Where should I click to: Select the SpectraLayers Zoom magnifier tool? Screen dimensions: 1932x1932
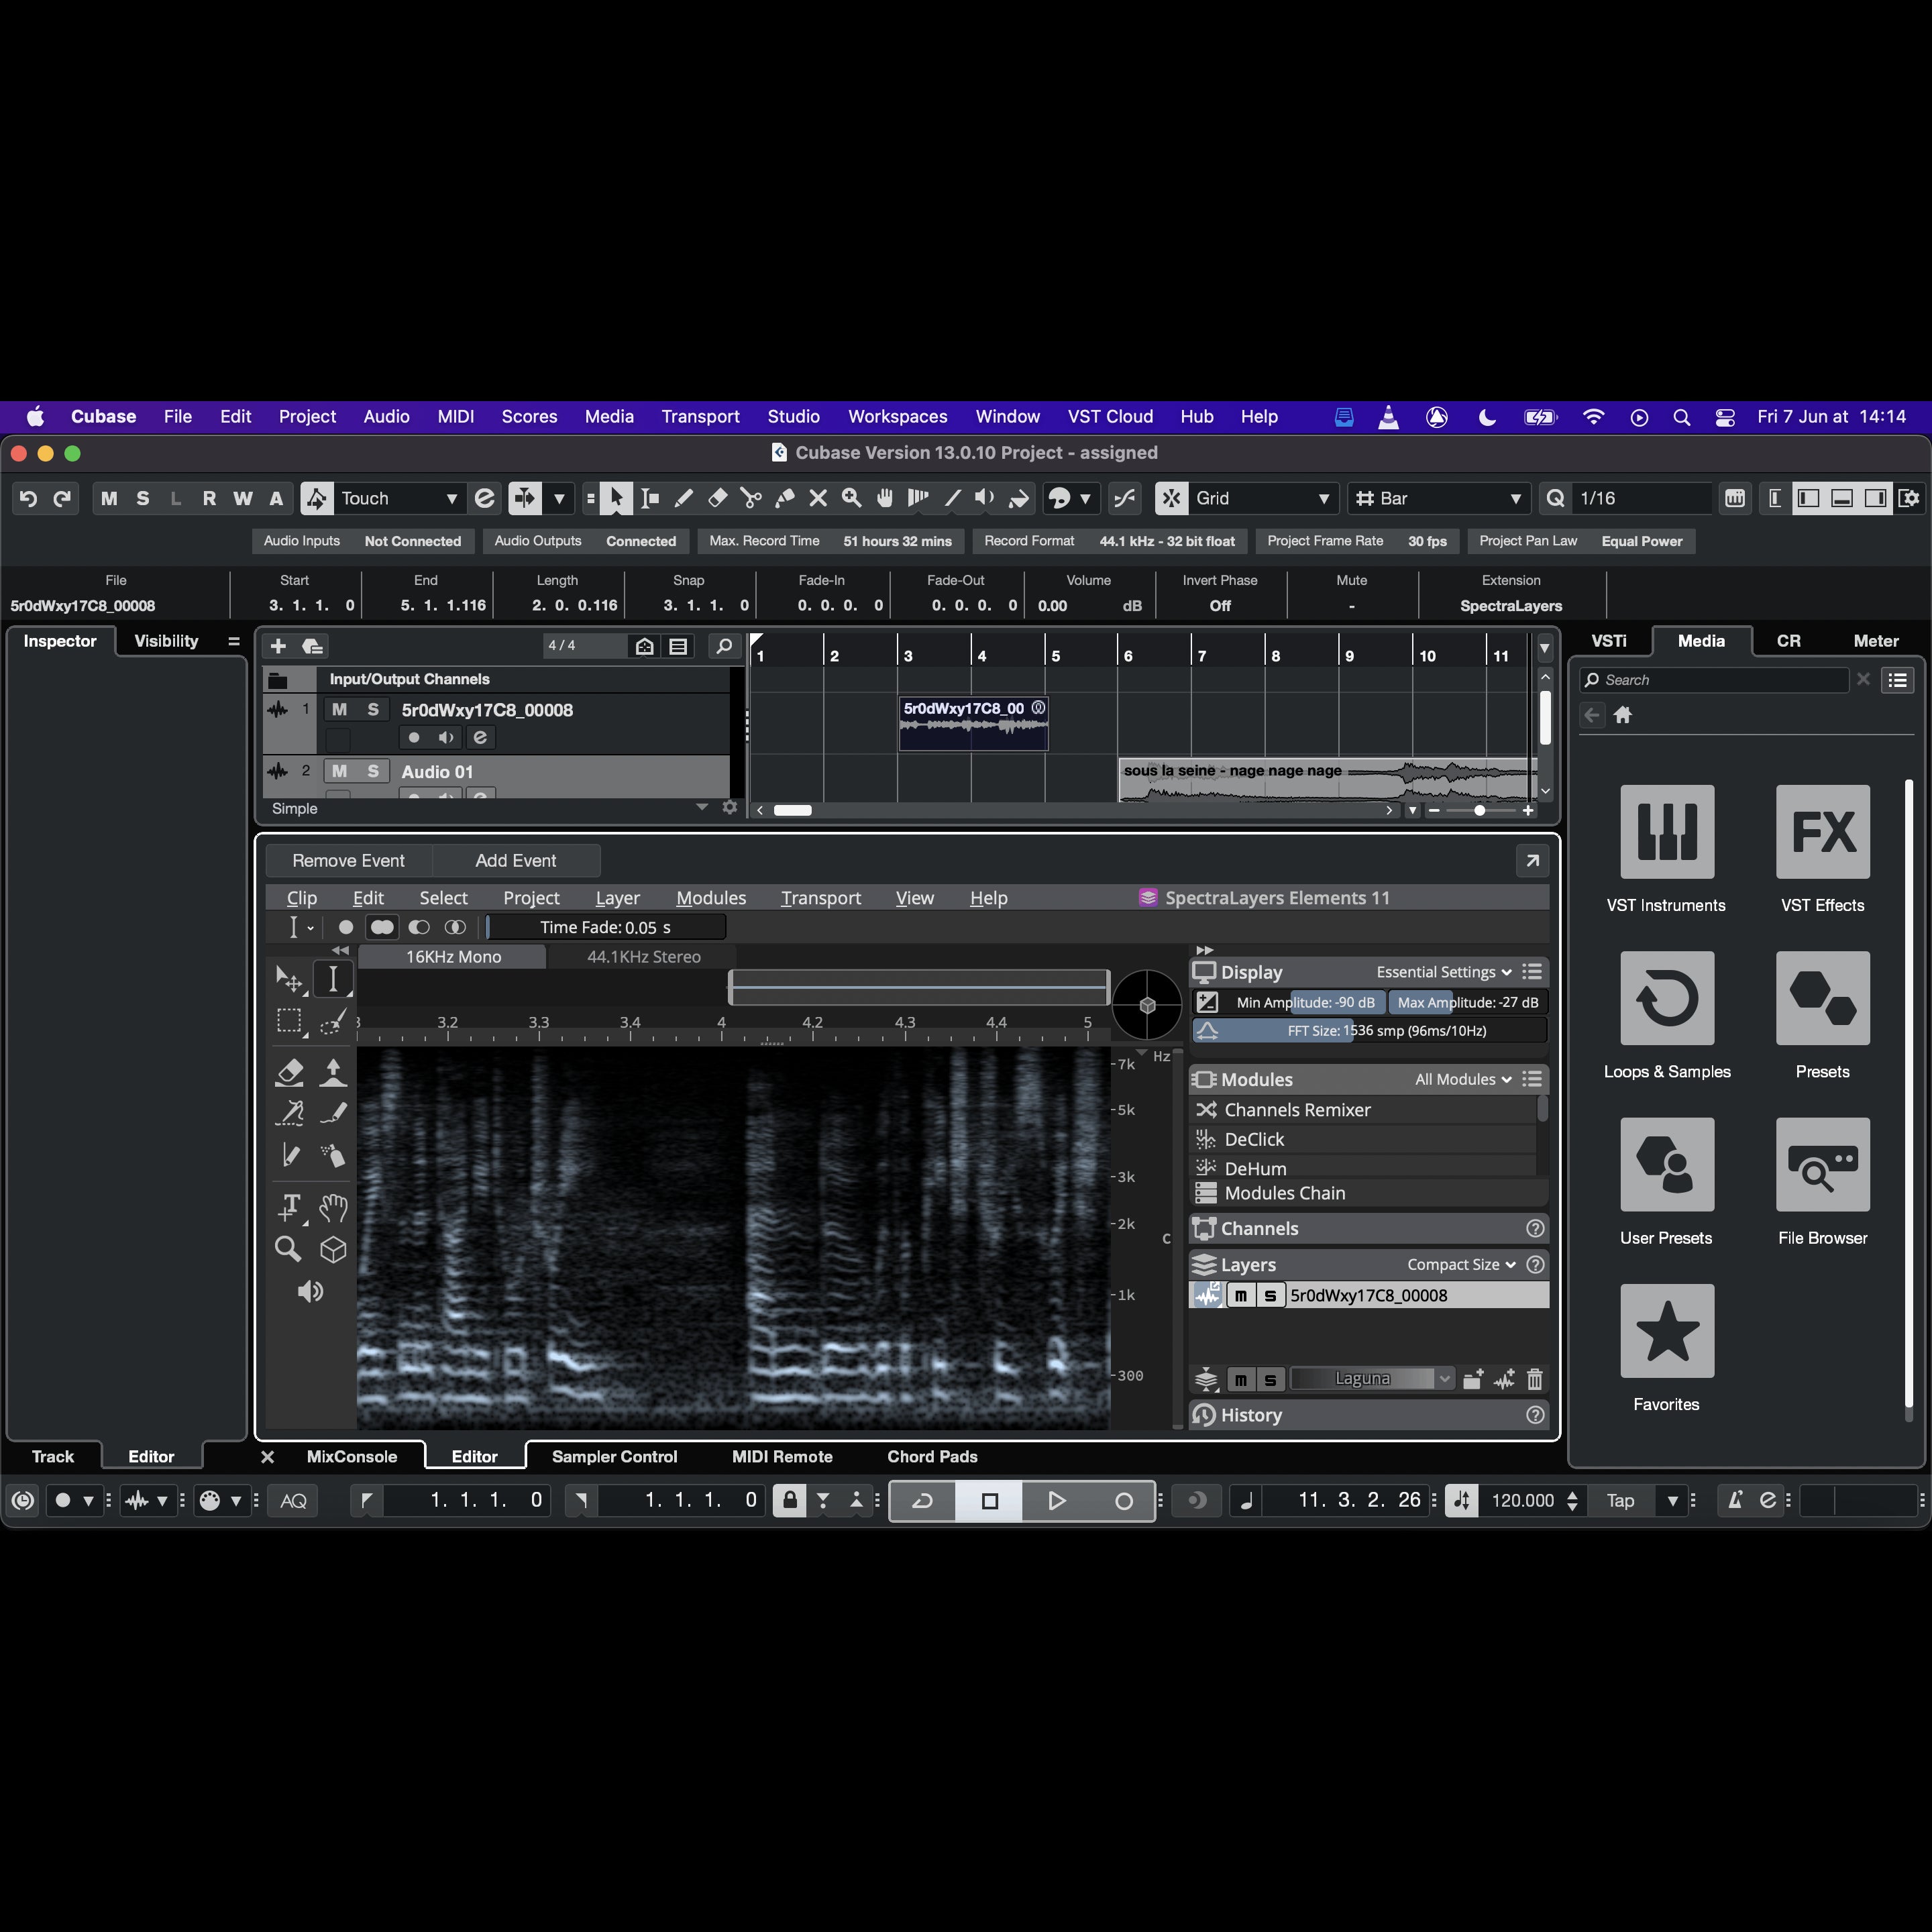point(289,1249)
